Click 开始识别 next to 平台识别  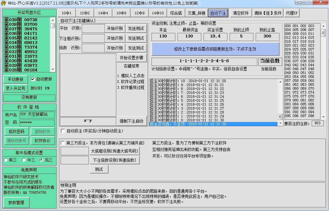point(115,28)
